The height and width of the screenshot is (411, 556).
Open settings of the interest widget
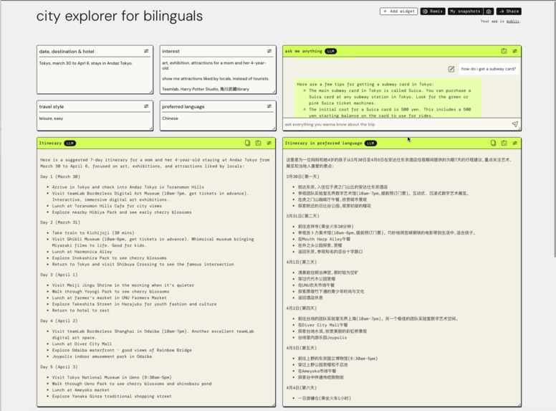(269, 51)
